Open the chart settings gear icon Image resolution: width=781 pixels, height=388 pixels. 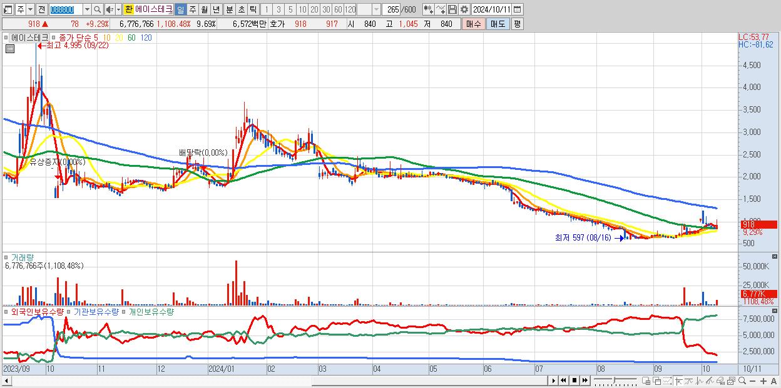coord(464,9)
